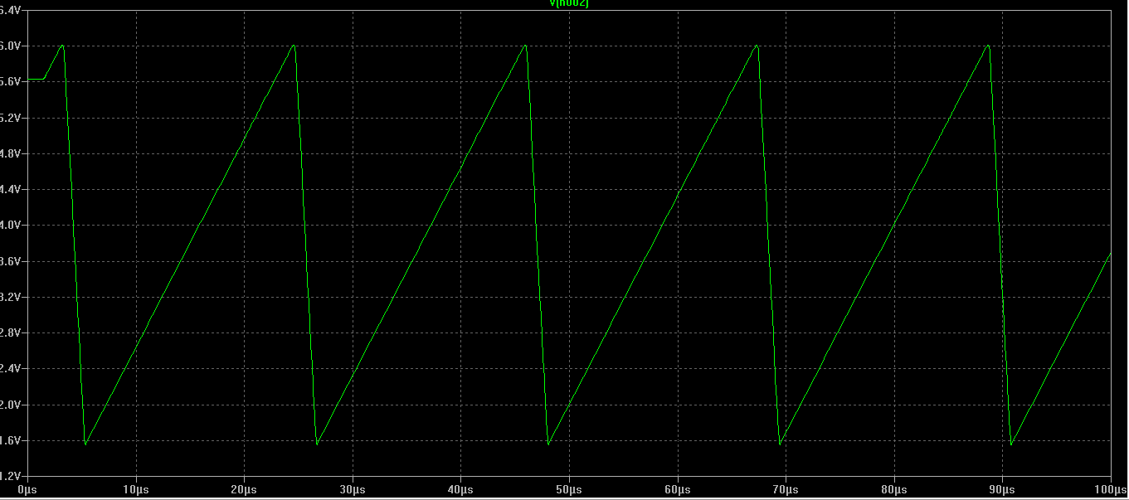The image size is (1129, 500).
Task: Click the flat initial trace segment at 5.6V
Action: pyautogui.click(x=36, y=80)
